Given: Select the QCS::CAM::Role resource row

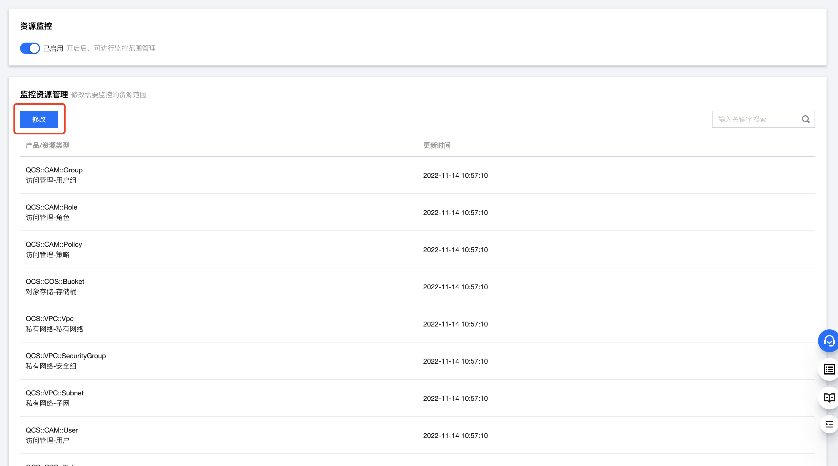Looking at the screenshot, I should (x=51, y=207).
